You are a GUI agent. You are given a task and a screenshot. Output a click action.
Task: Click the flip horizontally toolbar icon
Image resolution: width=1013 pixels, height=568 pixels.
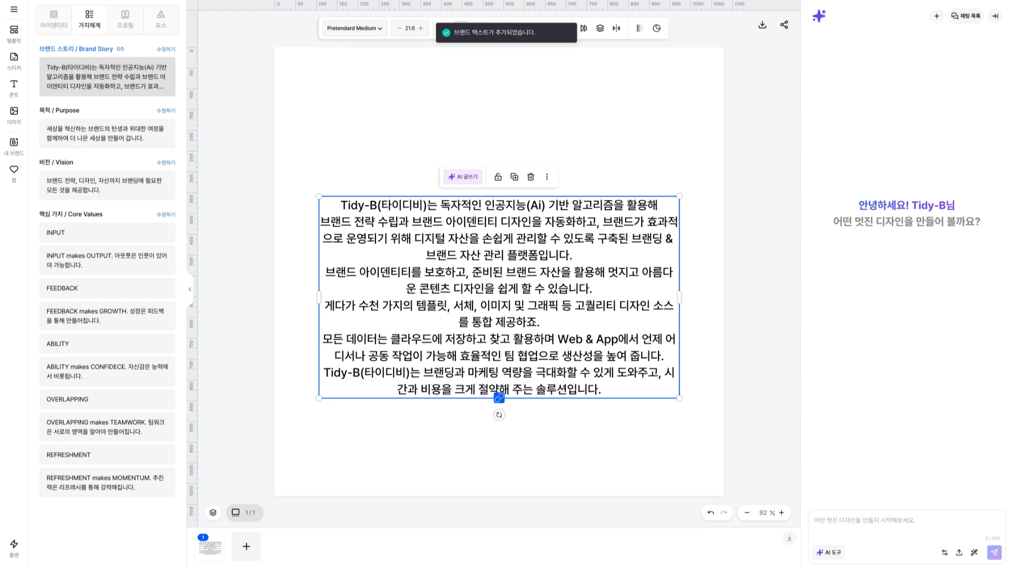tap(616, 28)
